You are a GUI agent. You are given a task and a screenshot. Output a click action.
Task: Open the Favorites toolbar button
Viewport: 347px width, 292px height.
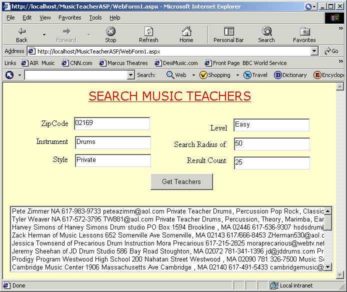304,34
